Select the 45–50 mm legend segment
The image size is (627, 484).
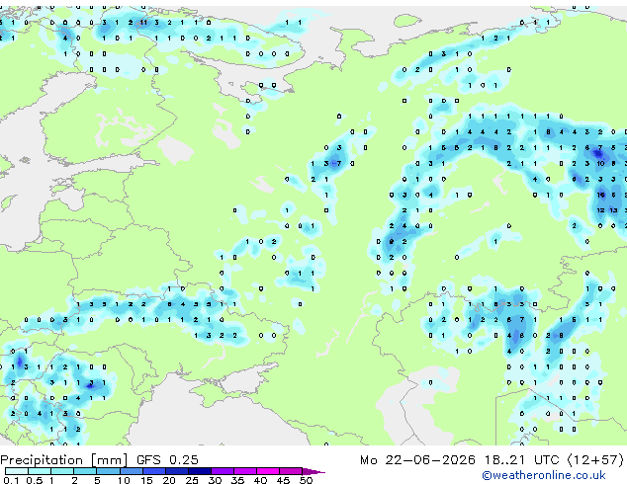(x=291, y=471)
